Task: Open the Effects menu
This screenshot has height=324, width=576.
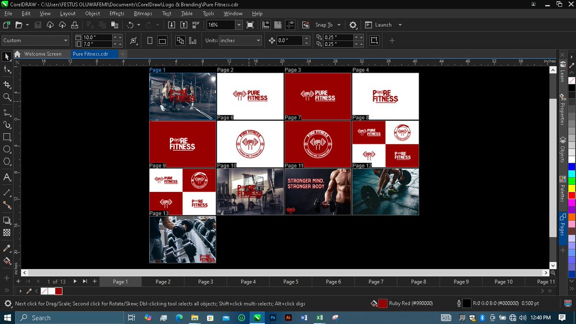Action: coord(117,13)
